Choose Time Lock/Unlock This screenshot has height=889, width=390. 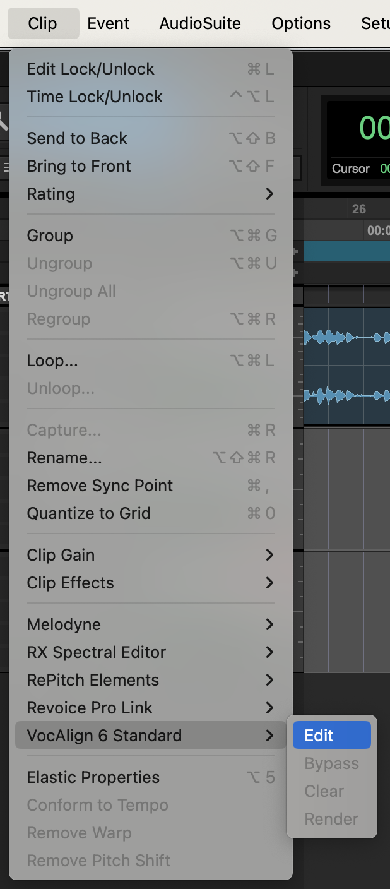tap(95, 97)
